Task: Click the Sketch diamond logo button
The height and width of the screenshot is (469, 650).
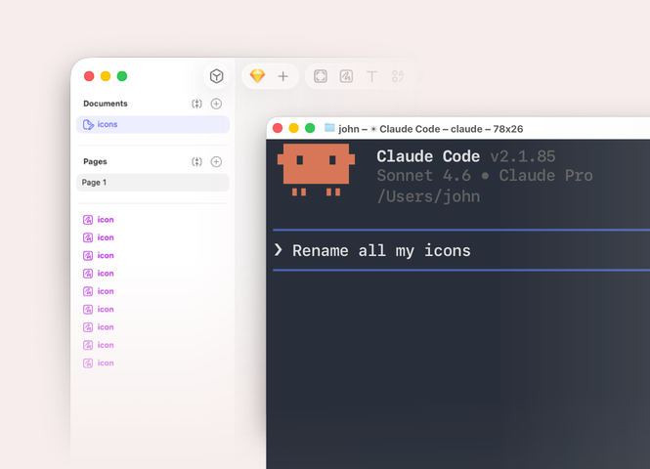Action: point(257,76)
